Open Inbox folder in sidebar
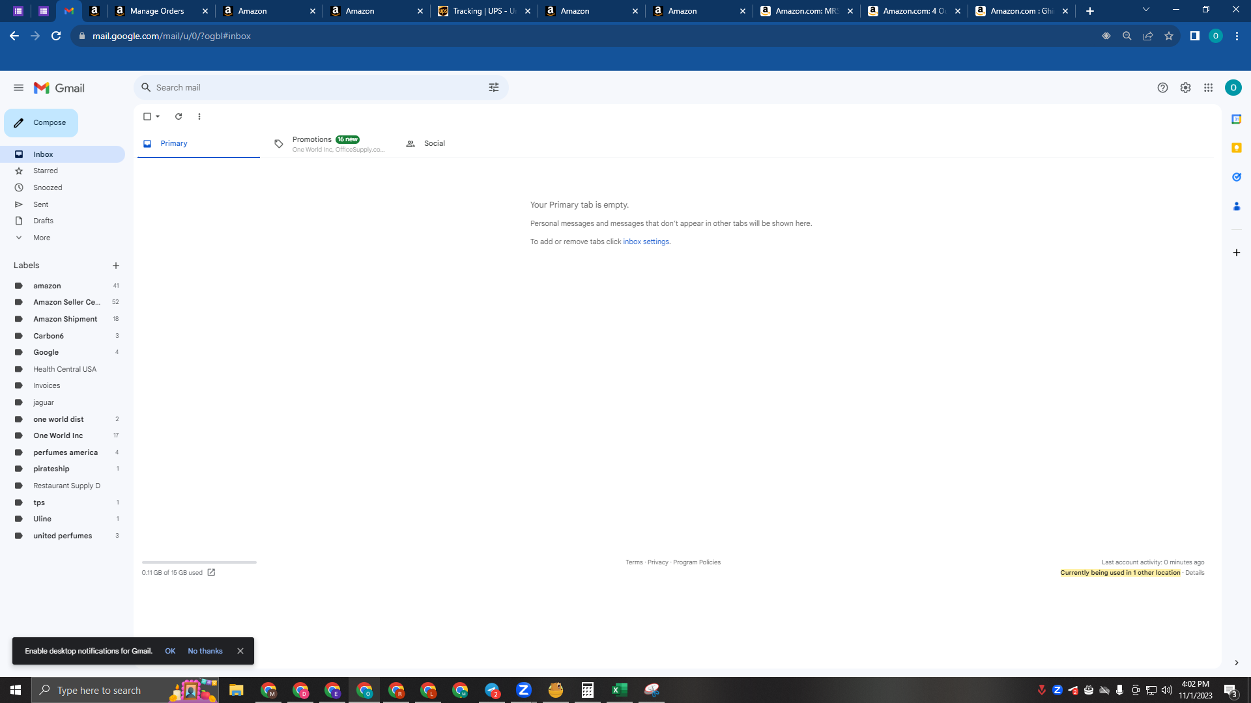 pos(63,154)
